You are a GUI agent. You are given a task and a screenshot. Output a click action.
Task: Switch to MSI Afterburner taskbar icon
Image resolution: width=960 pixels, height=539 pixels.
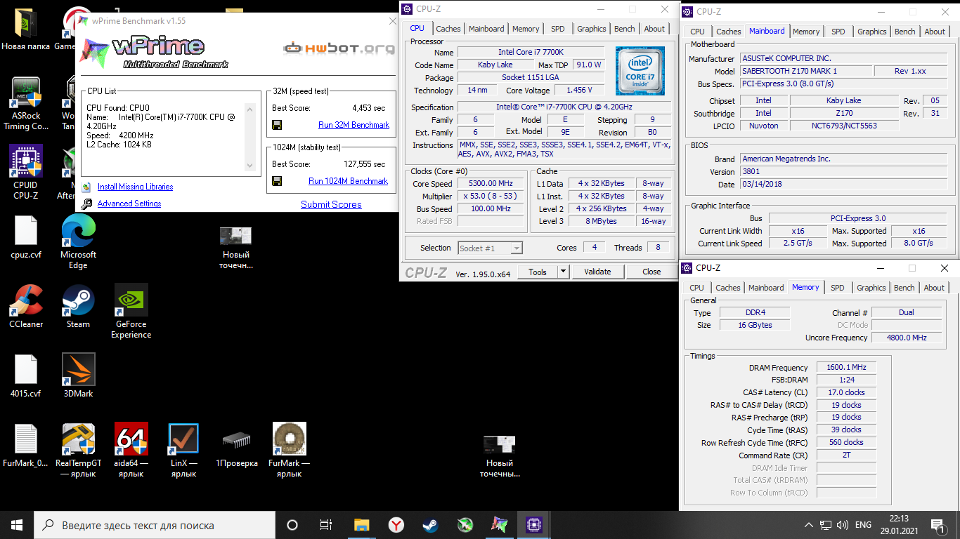(465, 524)
